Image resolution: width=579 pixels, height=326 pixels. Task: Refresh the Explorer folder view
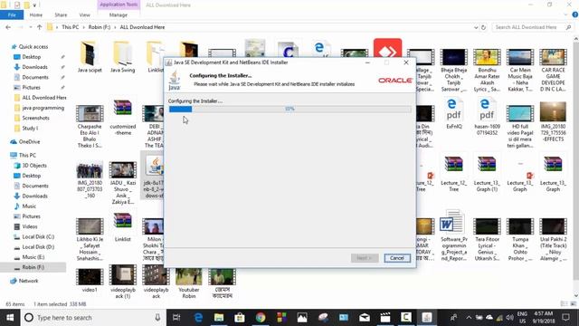click(483, 27)
